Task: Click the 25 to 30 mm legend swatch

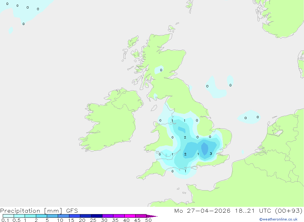Action: coord(97,216)
